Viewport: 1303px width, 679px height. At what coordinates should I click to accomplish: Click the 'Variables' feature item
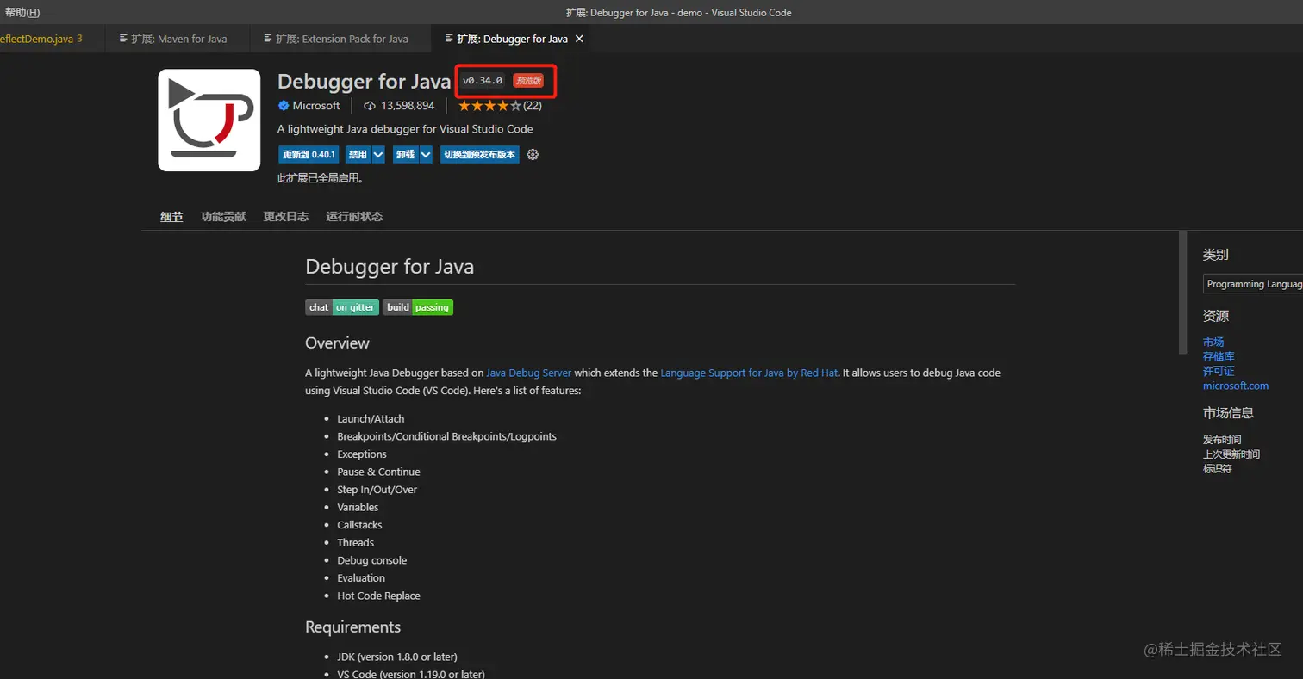pyautogui.click(x=358, y=507)
